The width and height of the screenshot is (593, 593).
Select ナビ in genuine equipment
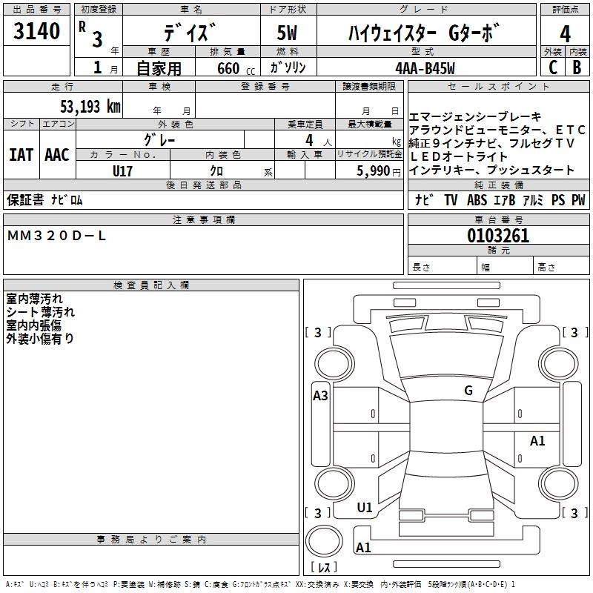(x=424, y=199)
